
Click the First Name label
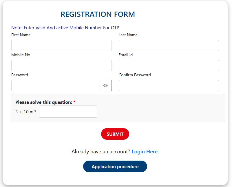click(21, 35)
